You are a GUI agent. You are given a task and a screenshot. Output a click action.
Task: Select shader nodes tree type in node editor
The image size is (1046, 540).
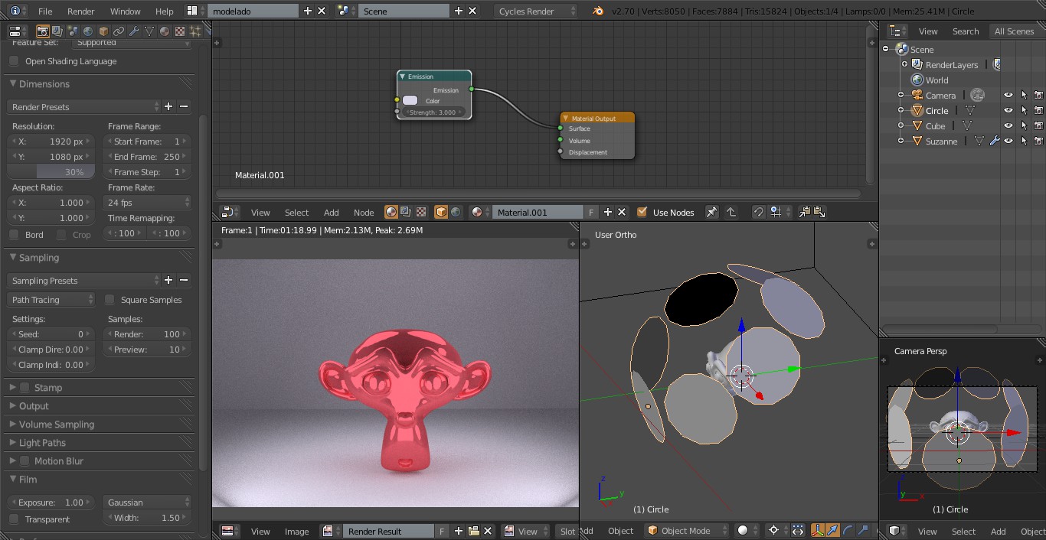coord(391,212)
